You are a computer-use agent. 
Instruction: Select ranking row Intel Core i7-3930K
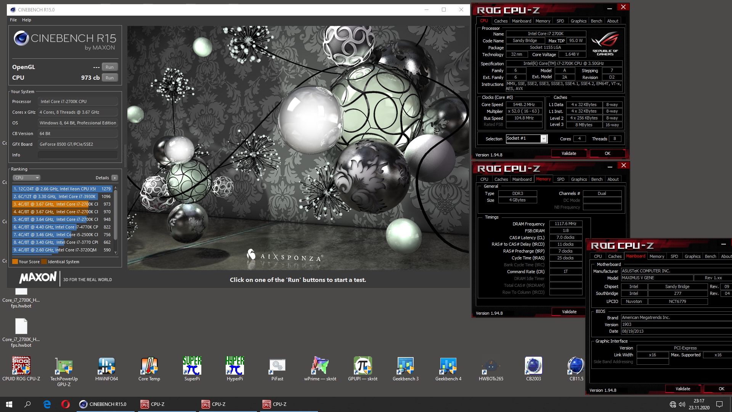tap(62, 196)
